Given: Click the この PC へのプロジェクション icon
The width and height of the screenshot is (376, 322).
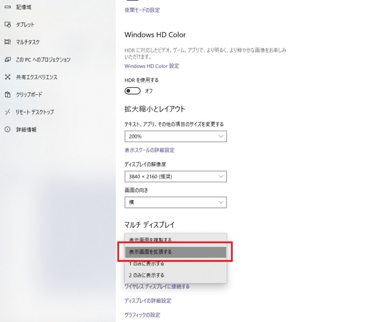Looking at the screenshot, I should point(8,60).
